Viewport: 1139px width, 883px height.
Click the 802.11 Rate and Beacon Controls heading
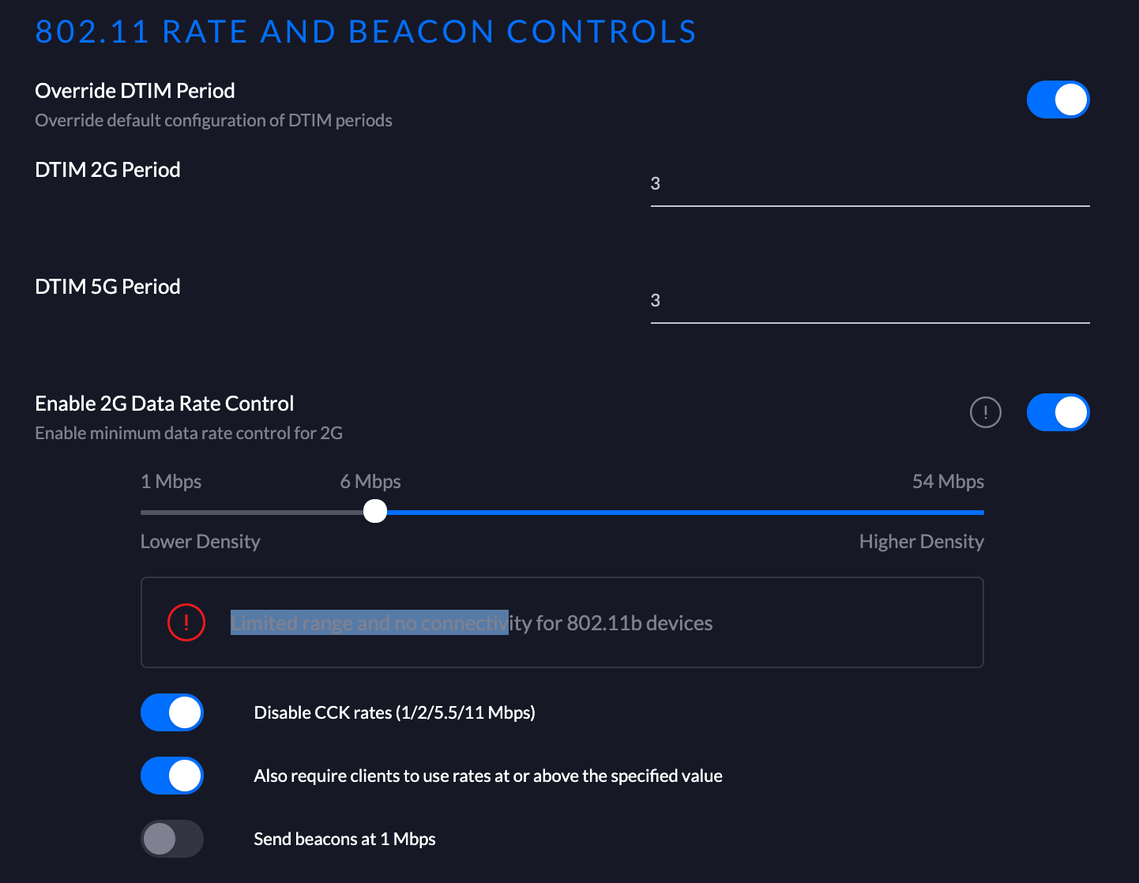pos(366,32)
